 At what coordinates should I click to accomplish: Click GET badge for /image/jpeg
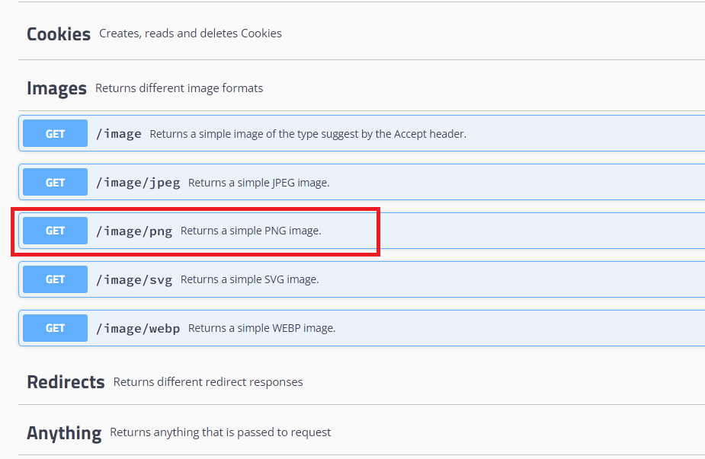click(56, 182)
